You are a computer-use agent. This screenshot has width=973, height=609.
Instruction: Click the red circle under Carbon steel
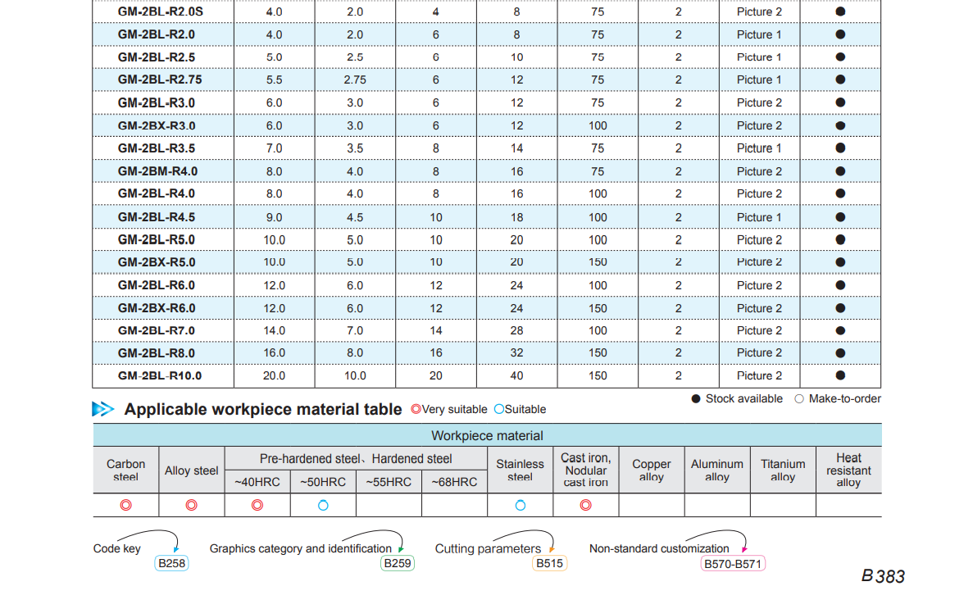(x=125, y=505)
